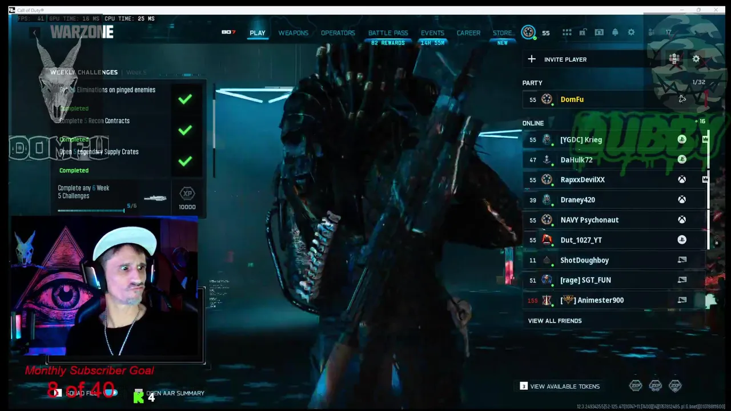Open View Available Tokens
This screenshot has width=731, height=411.
[x=560, y=386]
